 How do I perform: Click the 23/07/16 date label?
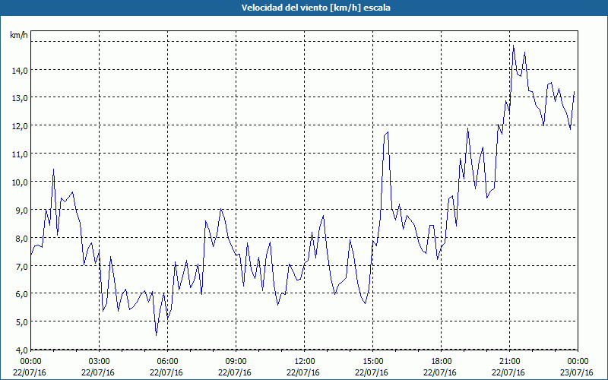(x=578, y=372)
